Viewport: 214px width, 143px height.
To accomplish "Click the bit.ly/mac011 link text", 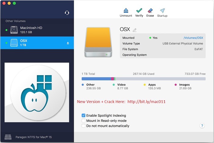I will (x=146, y=102).
